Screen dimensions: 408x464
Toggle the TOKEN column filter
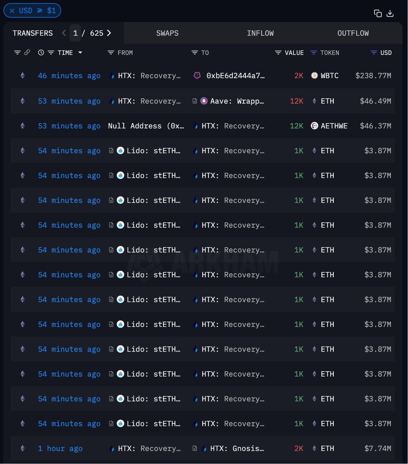[x=314, y=53]
